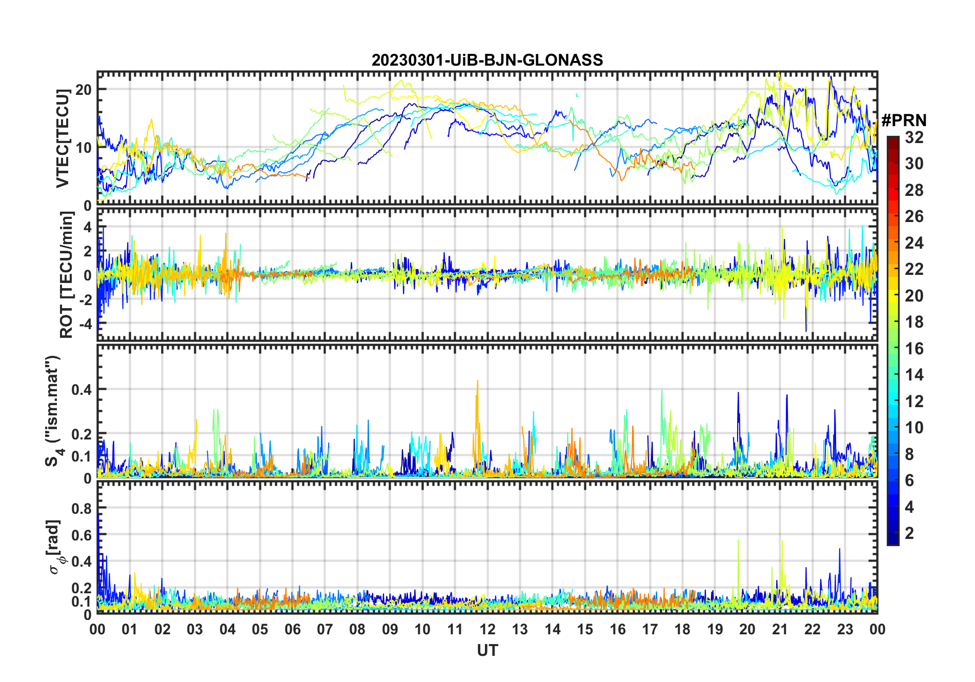The width and height of the screenshot is (975, 682).
Task: Click the plot title 20230301-UiB-BJN-GLONASS
Action: (x=487, y=61)
